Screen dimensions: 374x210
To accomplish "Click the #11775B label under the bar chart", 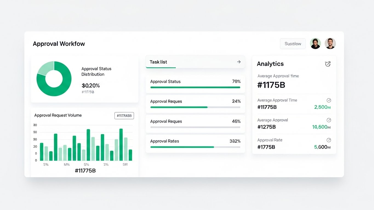I will point(85,170).
